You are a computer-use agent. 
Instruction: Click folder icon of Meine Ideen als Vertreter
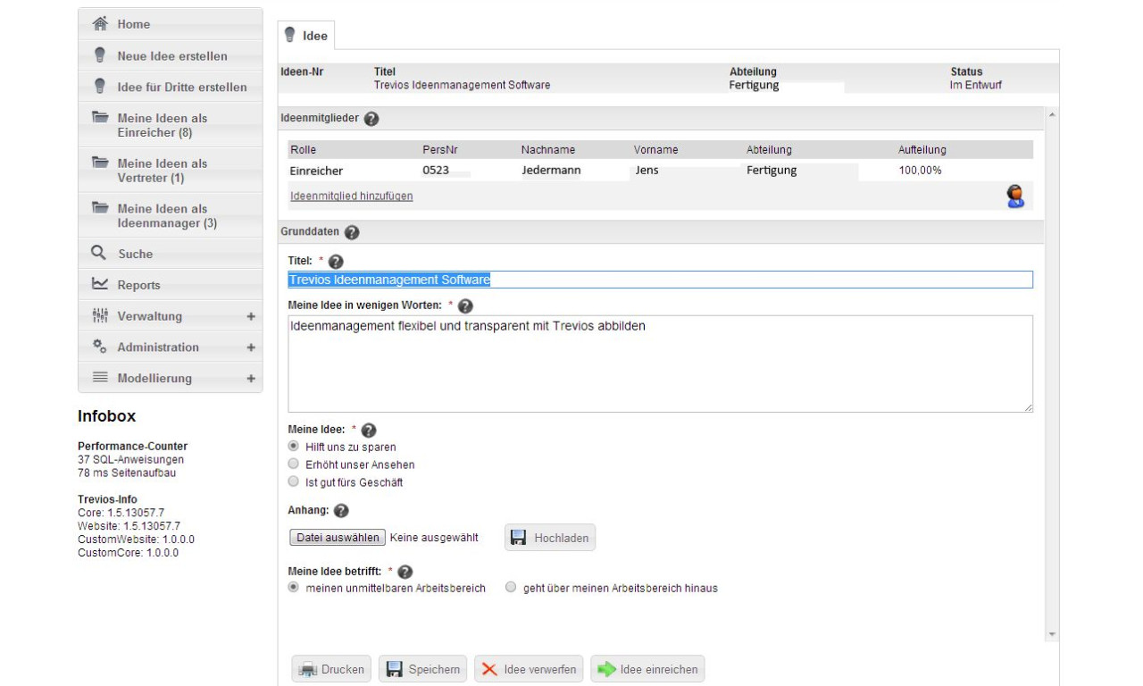pos(100,163)
